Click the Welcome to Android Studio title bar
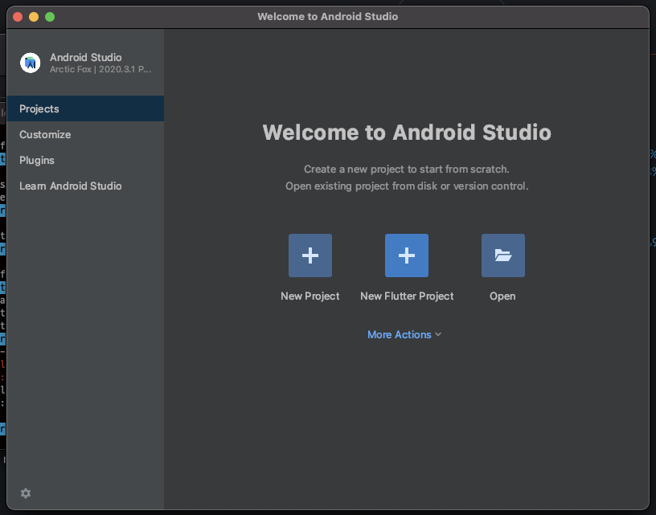This screenshot has width=656, height=515. pyautogui.click(x=327, y=17)
